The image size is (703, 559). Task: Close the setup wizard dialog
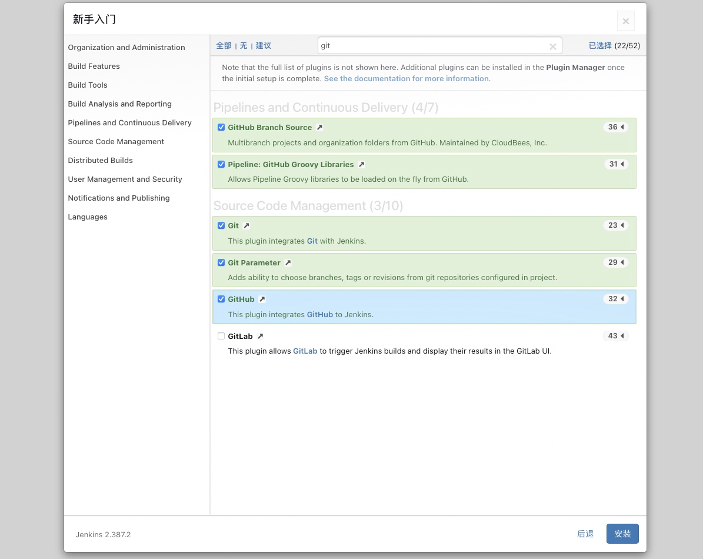[625, 21]
